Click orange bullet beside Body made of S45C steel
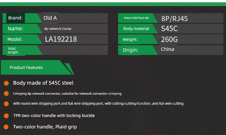The width and height of the screenshot is (226, 135). (x=6, y=83)
